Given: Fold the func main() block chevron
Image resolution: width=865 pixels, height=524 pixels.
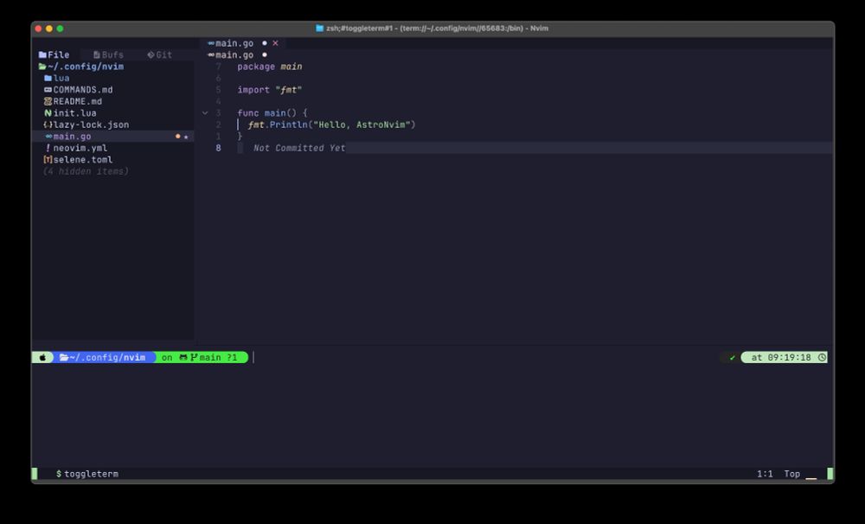Looking at the screenshot, I should (205, 113).
